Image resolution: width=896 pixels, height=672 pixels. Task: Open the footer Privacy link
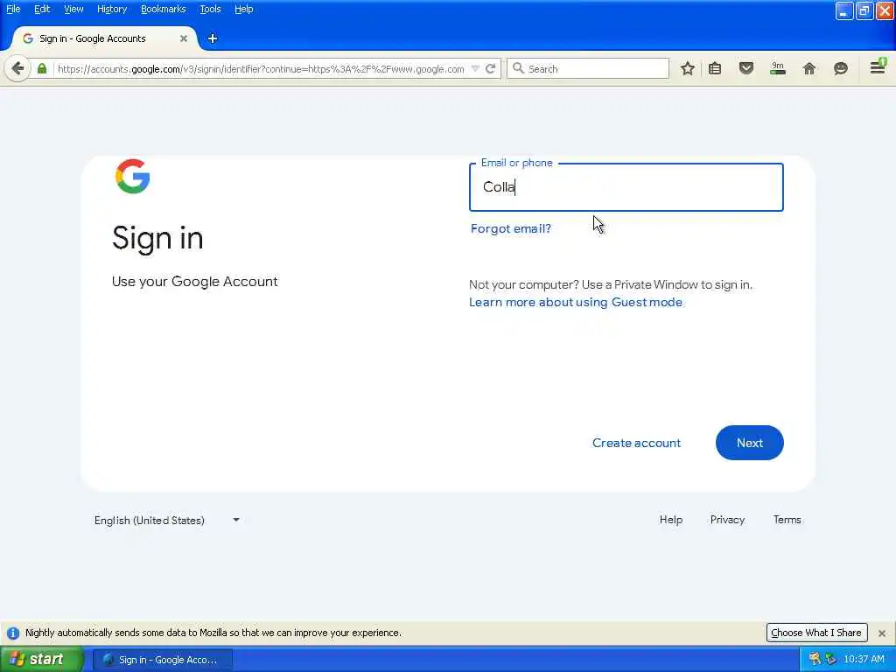(727, 520)
